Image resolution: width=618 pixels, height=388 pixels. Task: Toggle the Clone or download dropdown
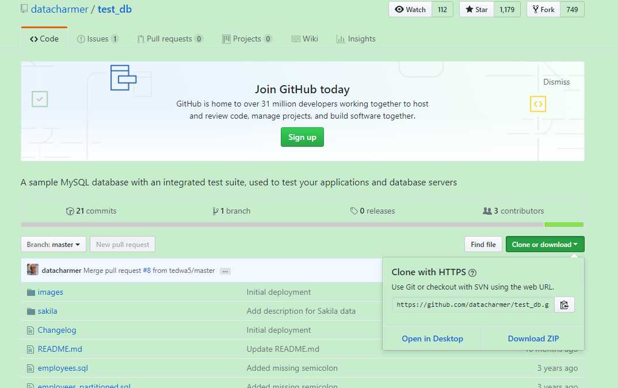545,245
